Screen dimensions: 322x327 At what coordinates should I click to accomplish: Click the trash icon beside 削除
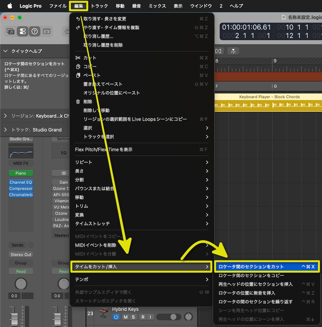point(78,102)
